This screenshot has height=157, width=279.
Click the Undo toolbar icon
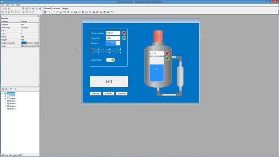3,12
